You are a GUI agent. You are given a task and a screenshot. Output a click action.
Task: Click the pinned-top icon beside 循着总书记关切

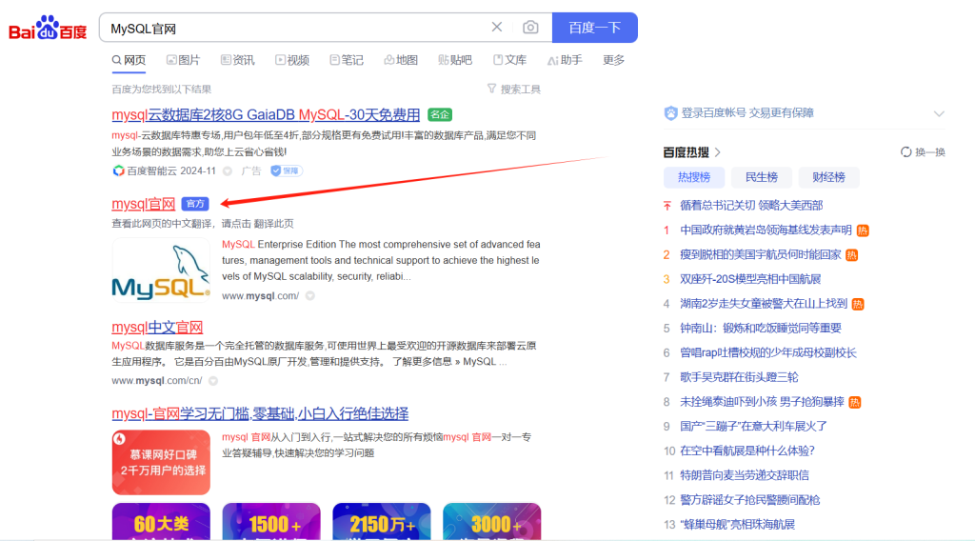click(667, 205)
